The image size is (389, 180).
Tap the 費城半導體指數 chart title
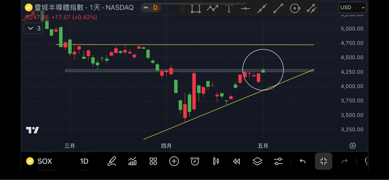[59, 8]
